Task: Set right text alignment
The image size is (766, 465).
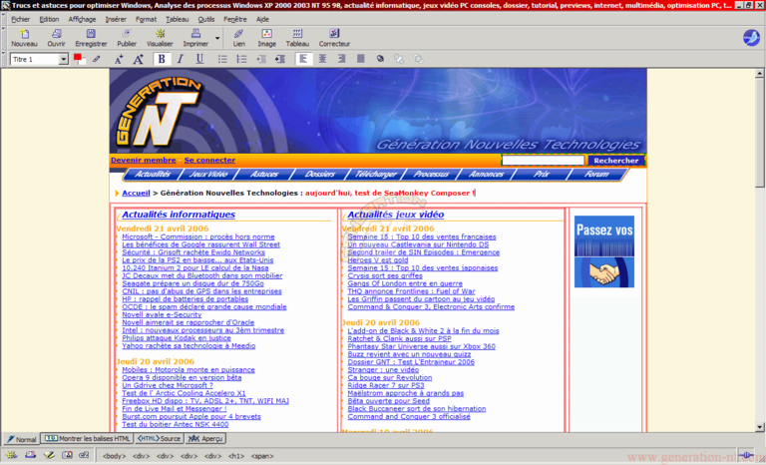Action: point(341,59)
